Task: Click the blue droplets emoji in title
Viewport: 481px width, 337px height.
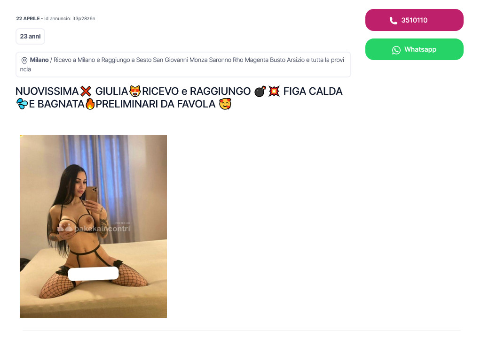Action: tap(22, 104)
